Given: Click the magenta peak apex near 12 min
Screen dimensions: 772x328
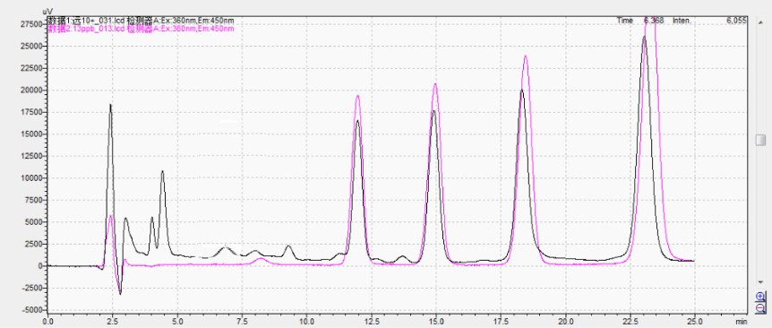Looking at the screenshot, I should pos(357,96).
